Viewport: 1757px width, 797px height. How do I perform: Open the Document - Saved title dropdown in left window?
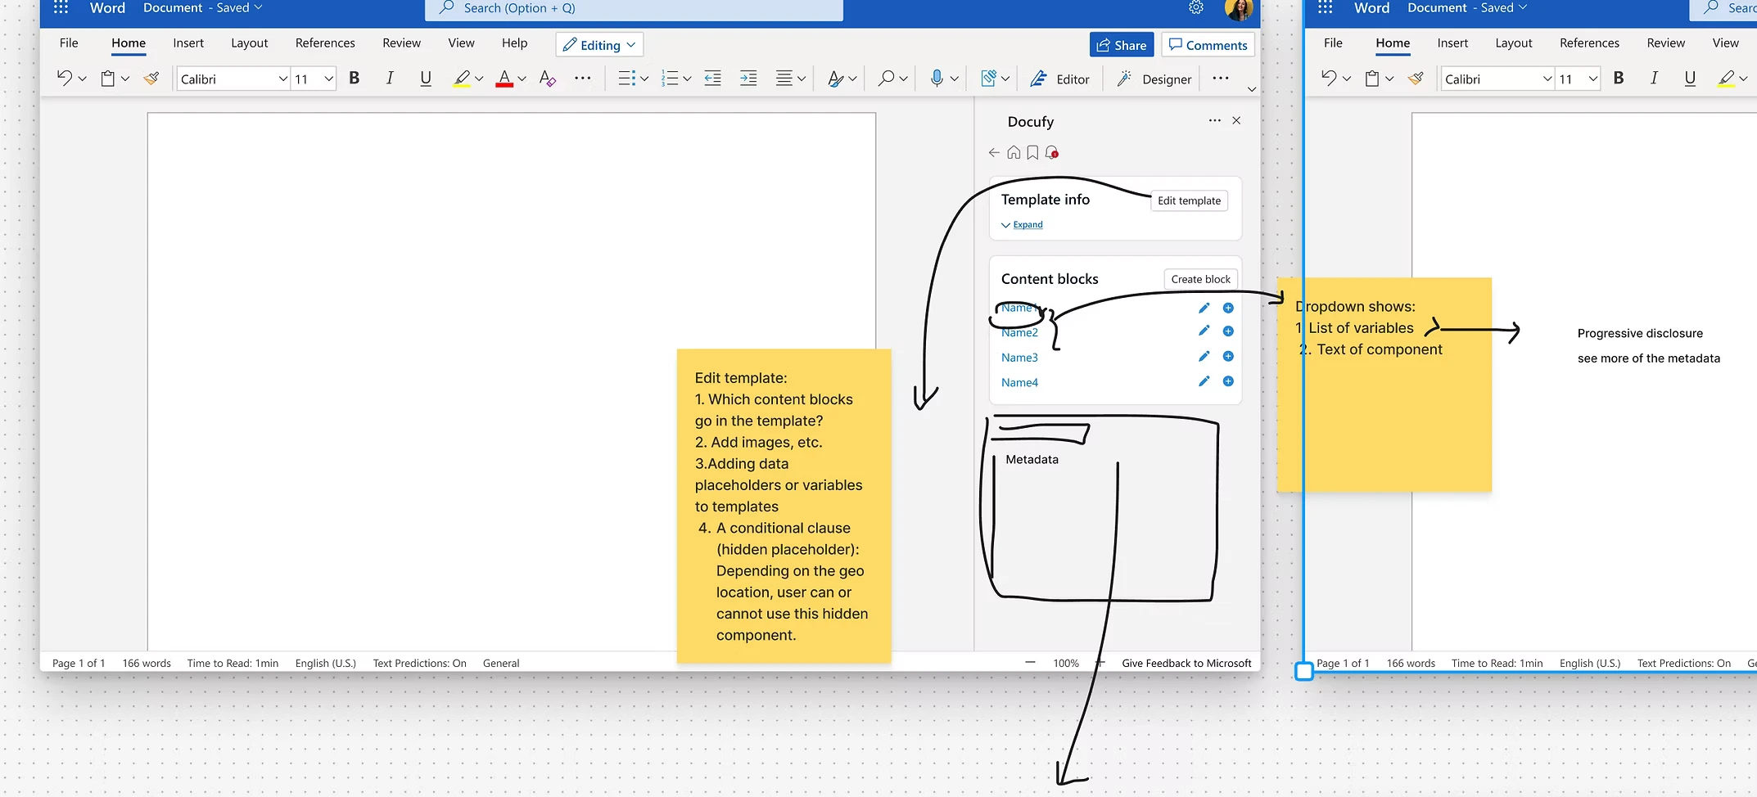click(203, 8)
